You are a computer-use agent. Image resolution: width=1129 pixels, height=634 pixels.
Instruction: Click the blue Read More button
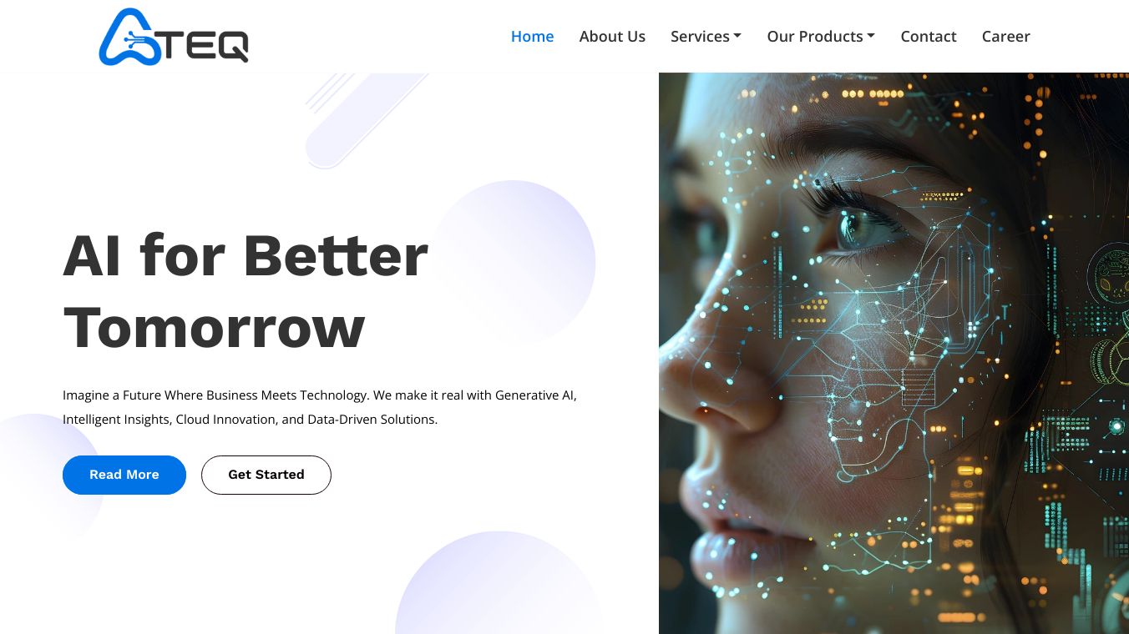click(x=124, y=475)
